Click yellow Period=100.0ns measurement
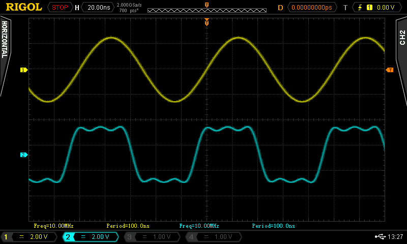 tap(128, 226)
